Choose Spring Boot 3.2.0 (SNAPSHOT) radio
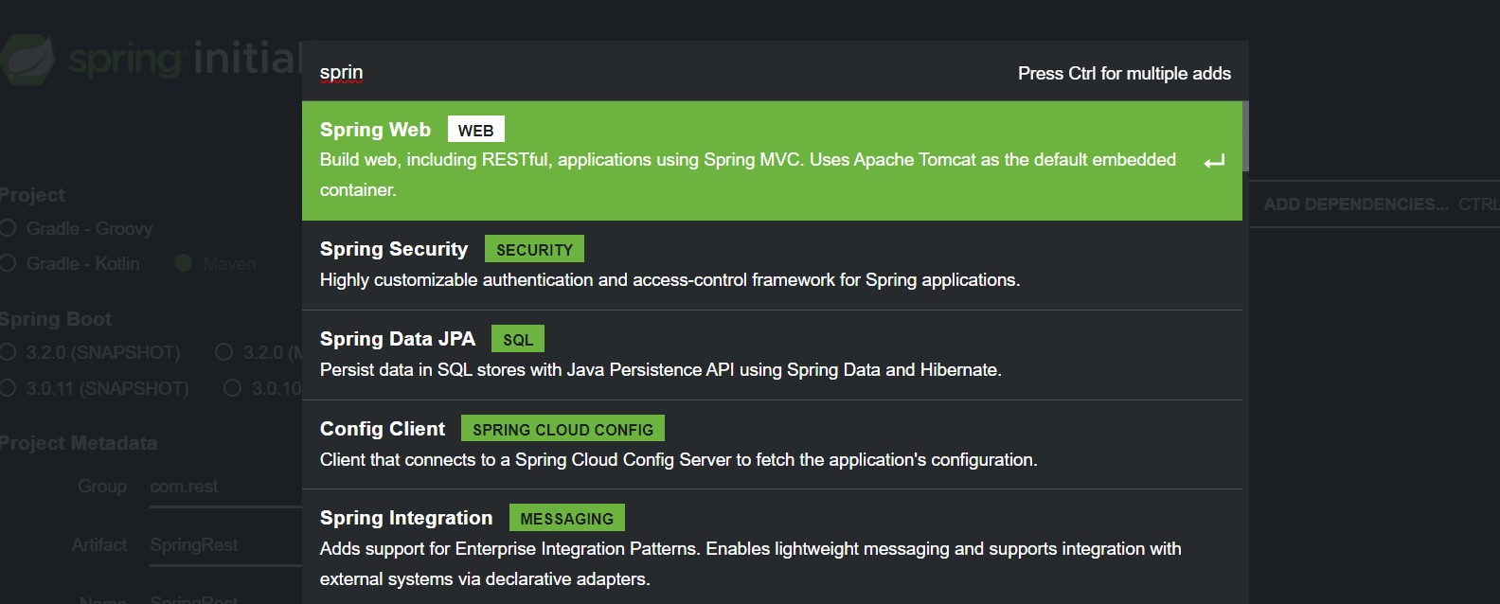Screen dimensions: 1500x604 tap(8, 352)
